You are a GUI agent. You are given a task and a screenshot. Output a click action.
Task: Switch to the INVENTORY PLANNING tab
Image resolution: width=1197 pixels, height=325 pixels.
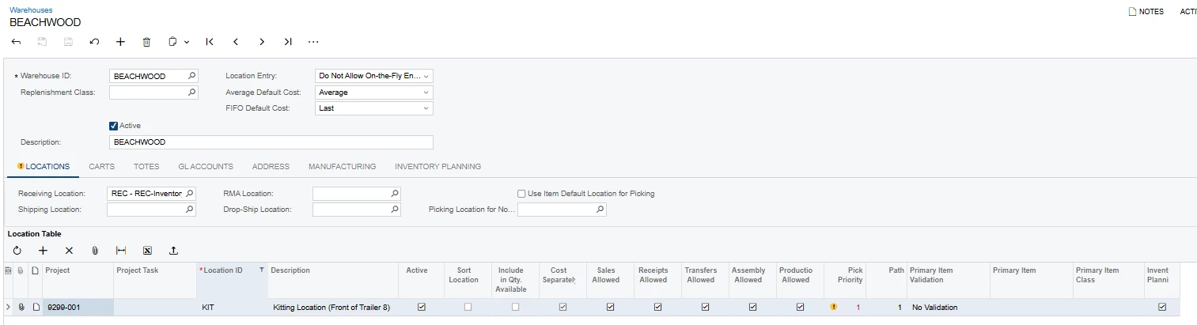[x=438, y=167]
